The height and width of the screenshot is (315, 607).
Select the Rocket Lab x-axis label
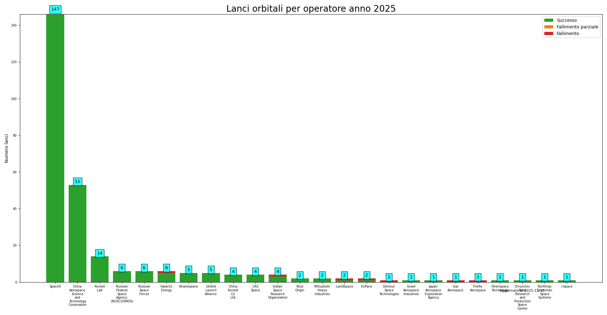tap(100, 288)
